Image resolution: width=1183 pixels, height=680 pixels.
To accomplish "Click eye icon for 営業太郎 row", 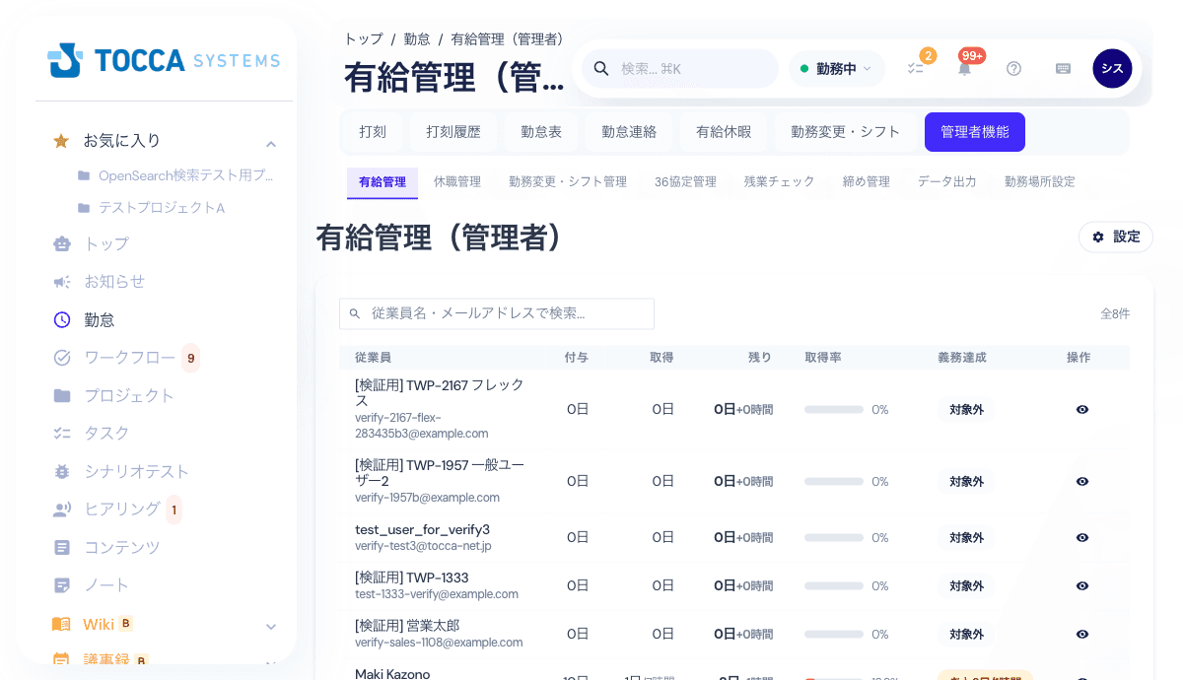I will click(1082, 635).
